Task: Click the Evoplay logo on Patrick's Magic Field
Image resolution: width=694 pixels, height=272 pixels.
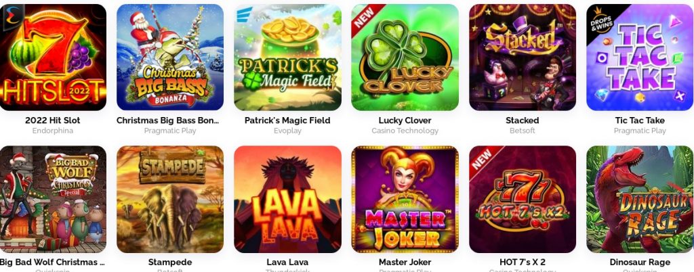Action: pyautogui.click(x=244, y=15)
